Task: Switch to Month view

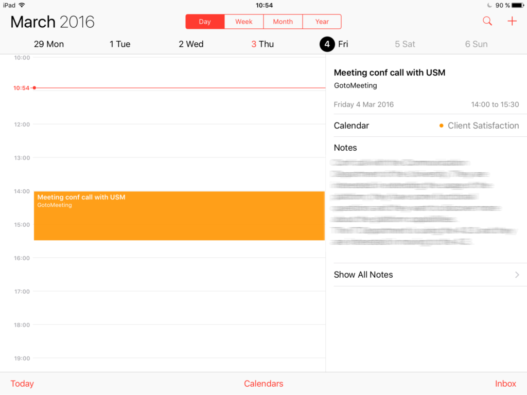Action: [x=283, y=22]
